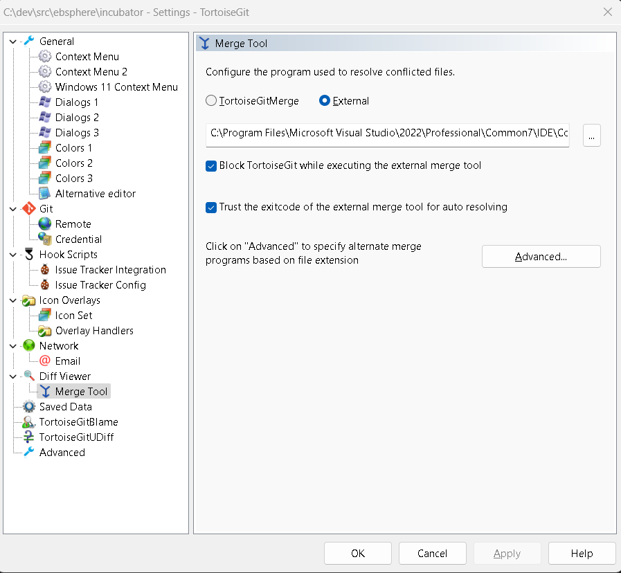Screen dimensions: 621x573
Task: Select the TortoiseGitMerge radio button
Action: point(211,100)
